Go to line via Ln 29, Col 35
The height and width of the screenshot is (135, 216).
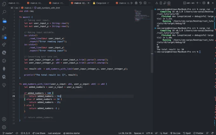tap(125, 133)
